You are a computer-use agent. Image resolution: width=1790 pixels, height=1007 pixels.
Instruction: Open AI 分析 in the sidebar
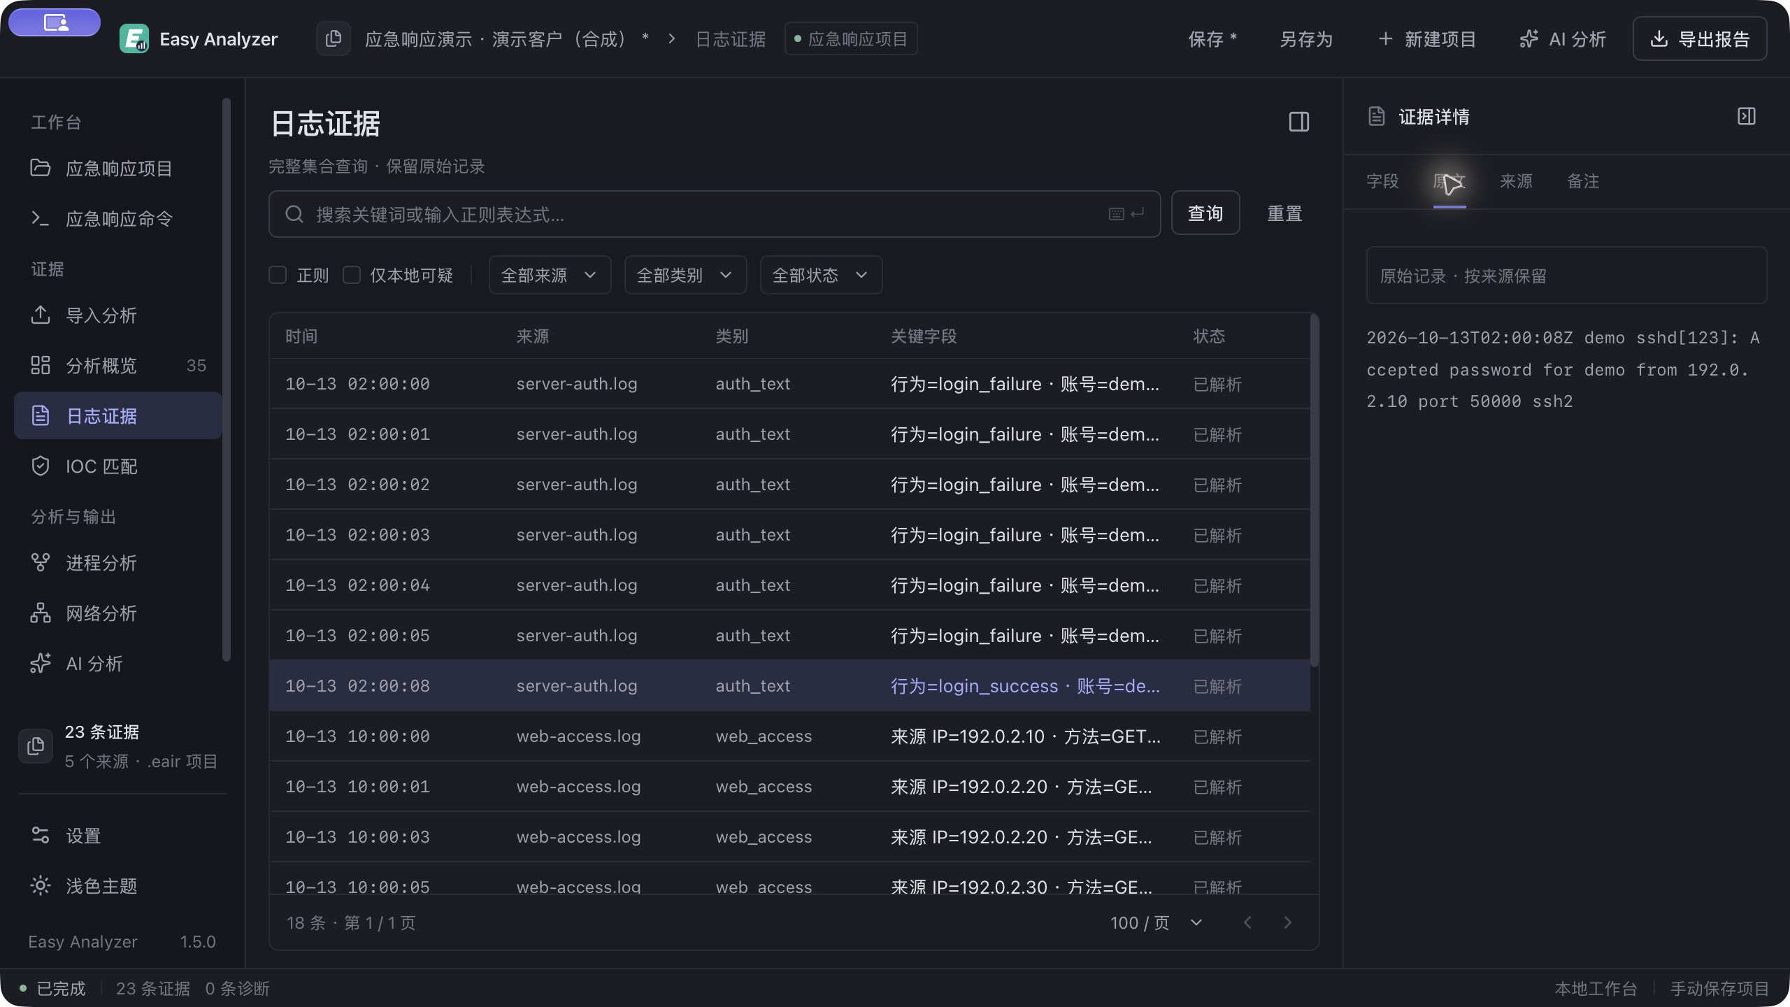pyautogui.click(x=117, y=664)
